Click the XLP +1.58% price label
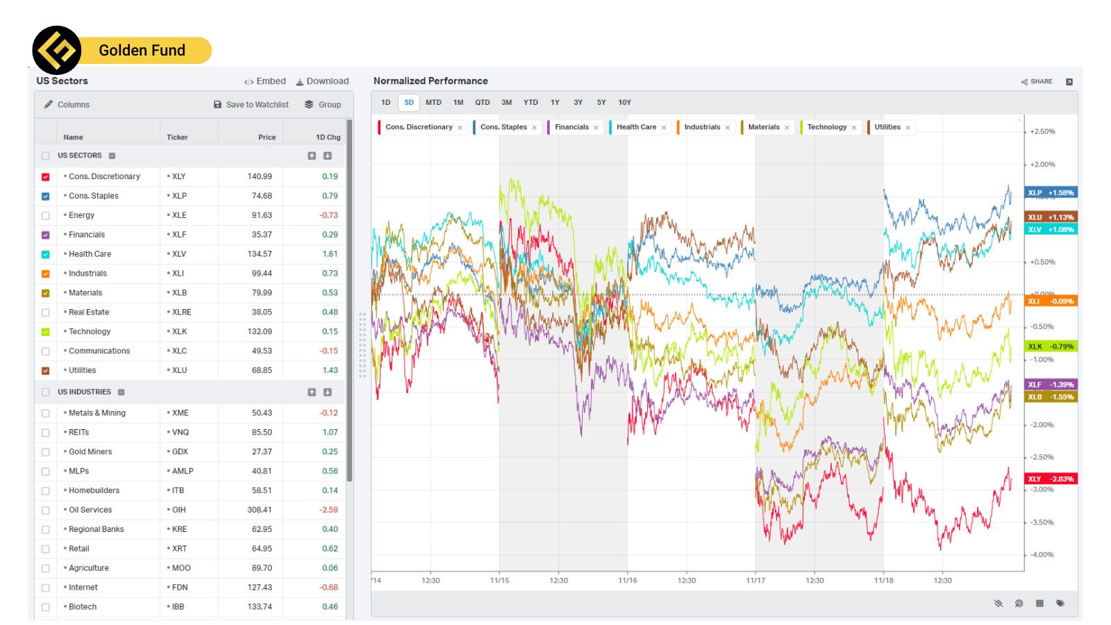The width and height of the screenshot is (1111, 625). pos(1051,193)
